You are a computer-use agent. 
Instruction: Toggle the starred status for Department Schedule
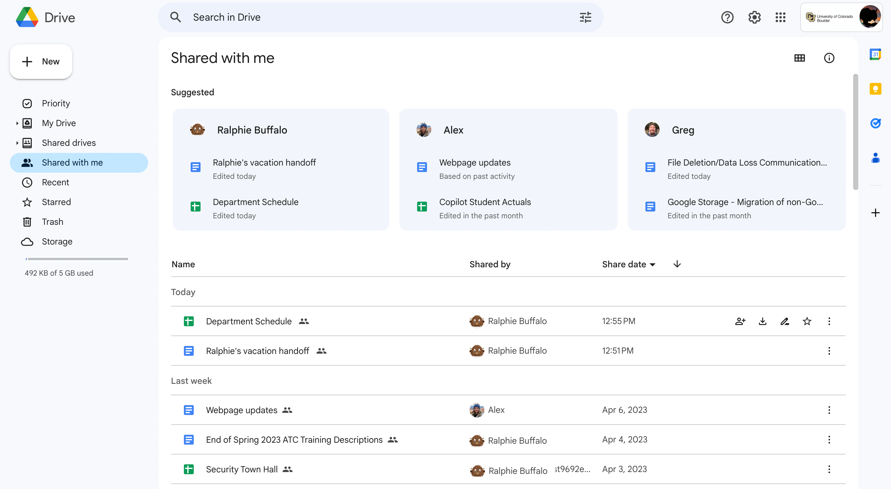(x=806, y=321)
